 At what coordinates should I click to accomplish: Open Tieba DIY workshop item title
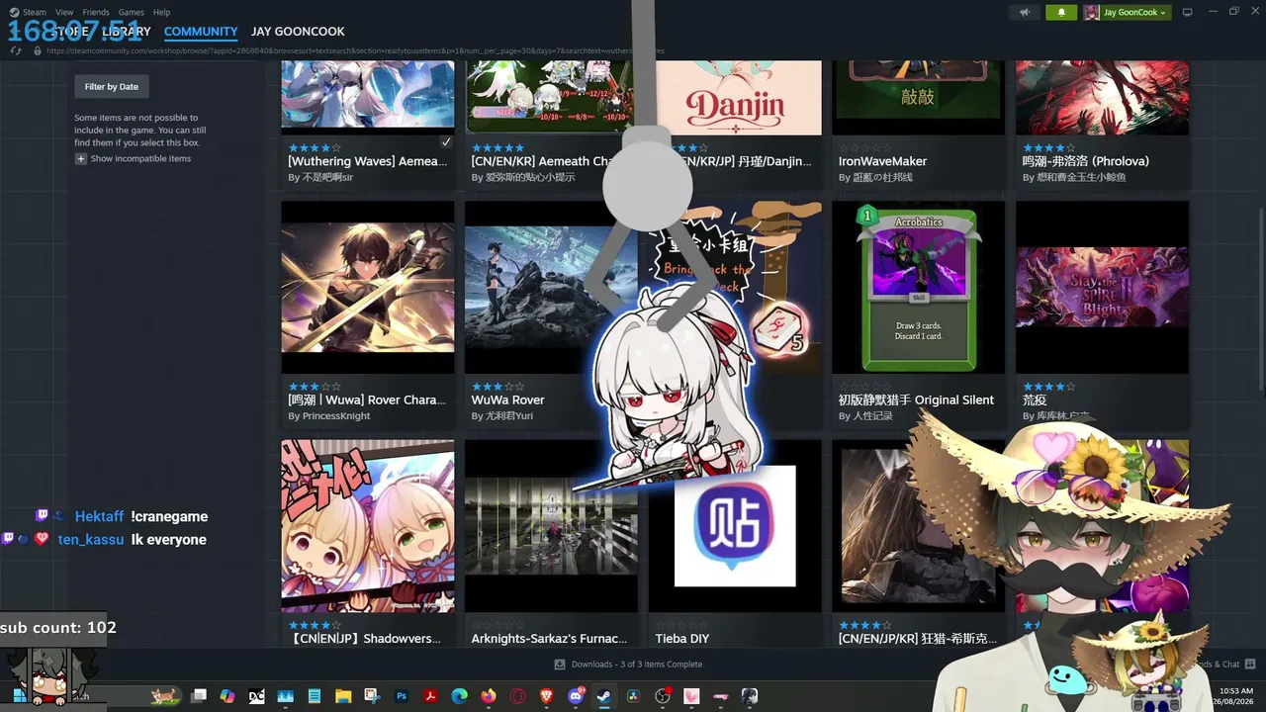pos(682,639)
